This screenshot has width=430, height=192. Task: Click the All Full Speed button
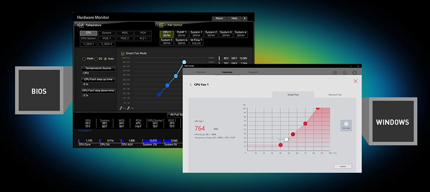pos(175,115)
